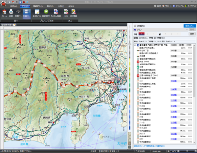Viewport: 197px width, 153px height.
Task: Toggle the 検索バー search bar ribbon button
Action: pos(18,13)
